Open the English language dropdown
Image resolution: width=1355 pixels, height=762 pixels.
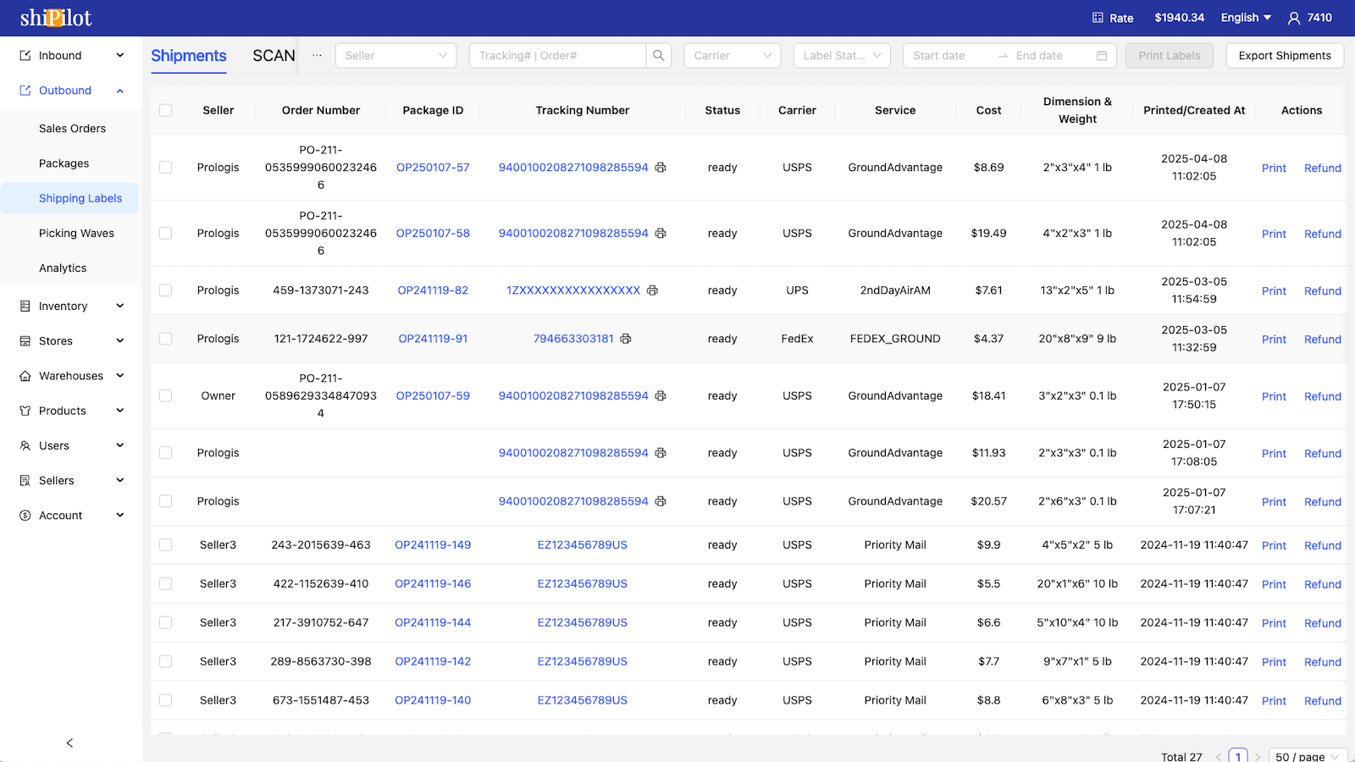(x=1245, y=17)
